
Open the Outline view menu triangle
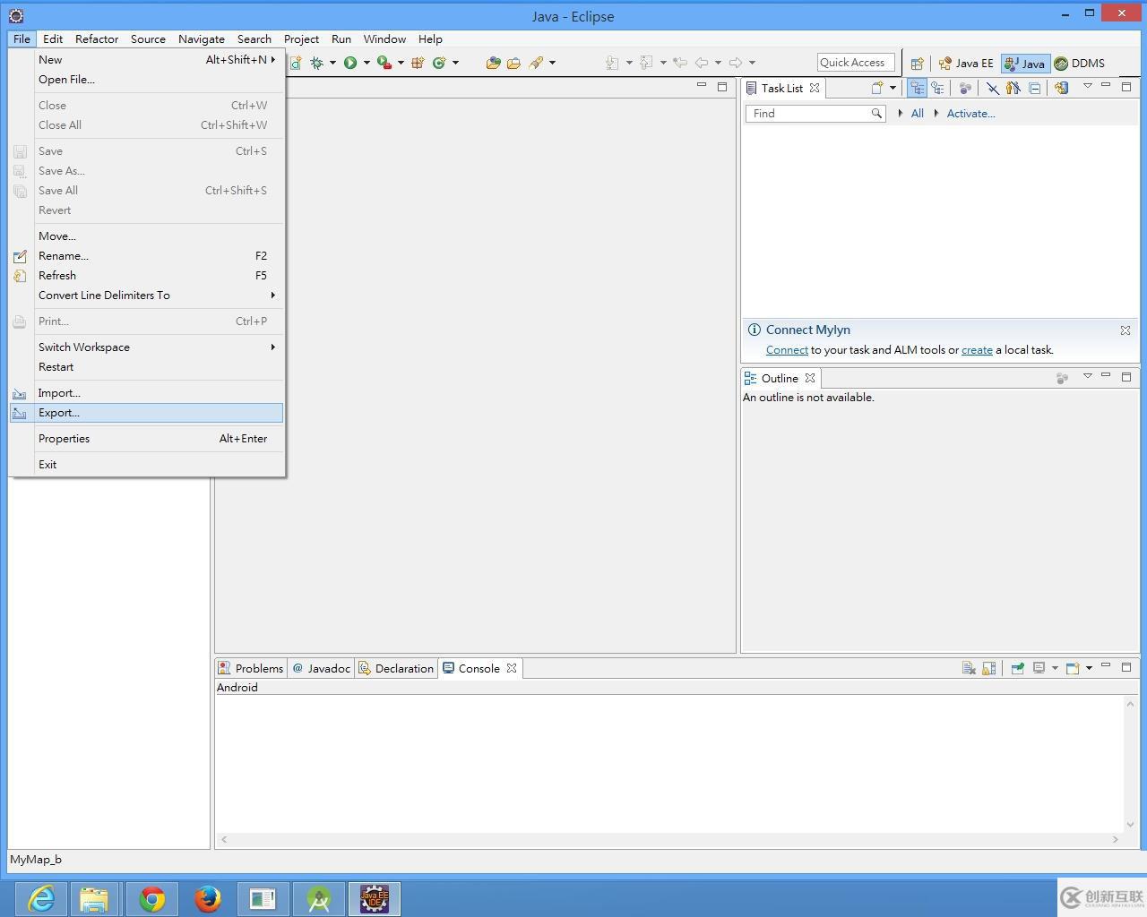pos(1088,376)
